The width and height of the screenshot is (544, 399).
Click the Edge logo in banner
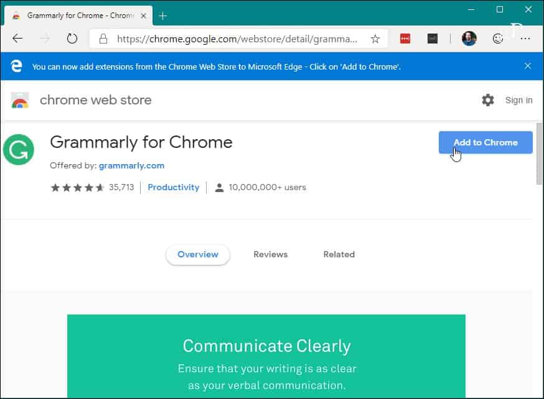click(x=16, y=66)
